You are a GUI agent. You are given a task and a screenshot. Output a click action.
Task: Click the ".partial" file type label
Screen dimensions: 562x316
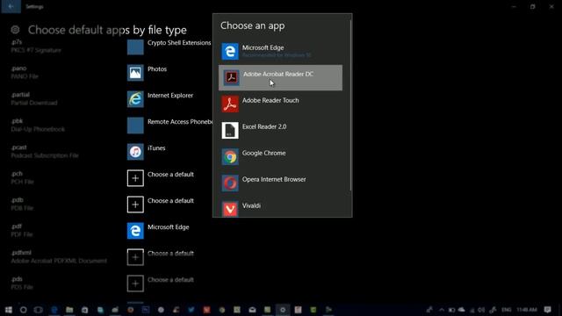pyautogui.click(x=20, y=95)
